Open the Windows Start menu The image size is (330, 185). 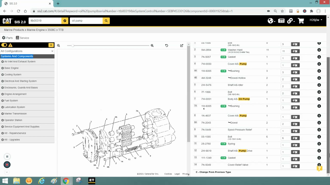pos(5,181)
